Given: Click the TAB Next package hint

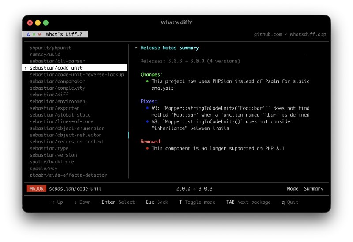Looking at the screenshot, I should (248, 202).
